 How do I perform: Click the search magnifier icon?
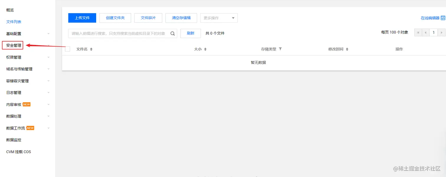(x=173, y=34)
